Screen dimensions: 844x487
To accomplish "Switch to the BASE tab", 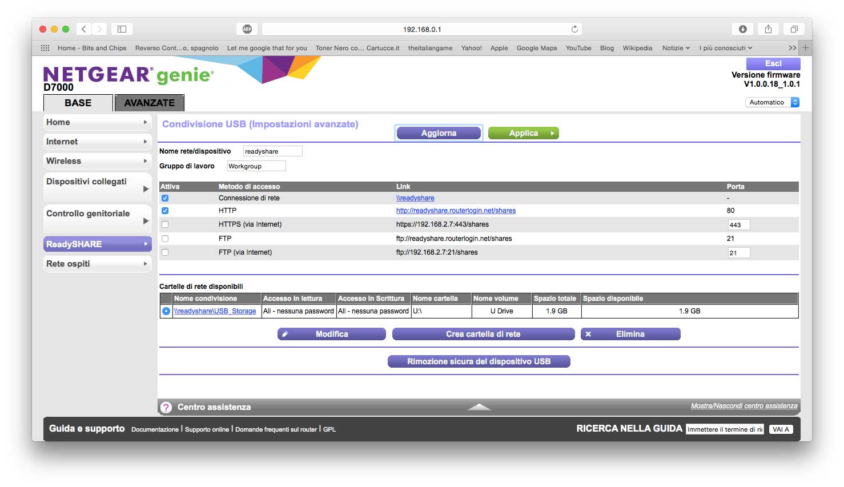I will [x=78, y=103].
